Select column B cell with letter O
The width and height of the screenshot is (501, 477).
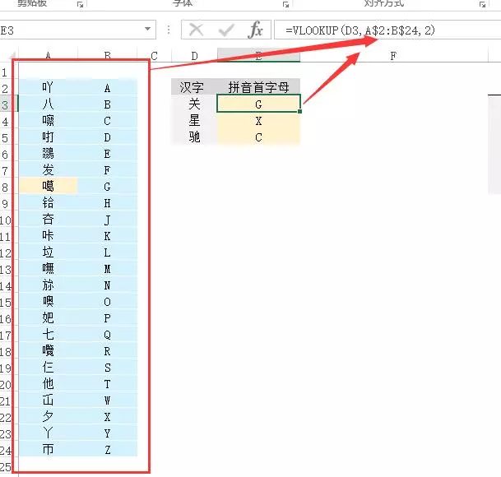coord(107,302)
